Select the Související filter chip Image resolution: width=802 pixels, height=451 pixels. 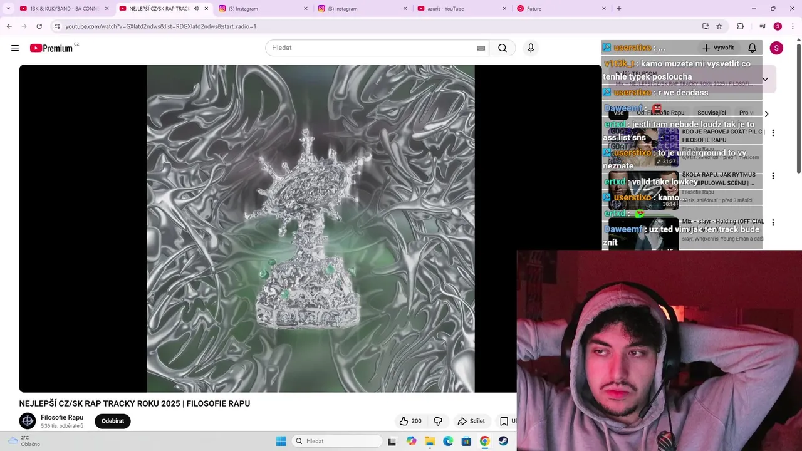tap(712, 113)
